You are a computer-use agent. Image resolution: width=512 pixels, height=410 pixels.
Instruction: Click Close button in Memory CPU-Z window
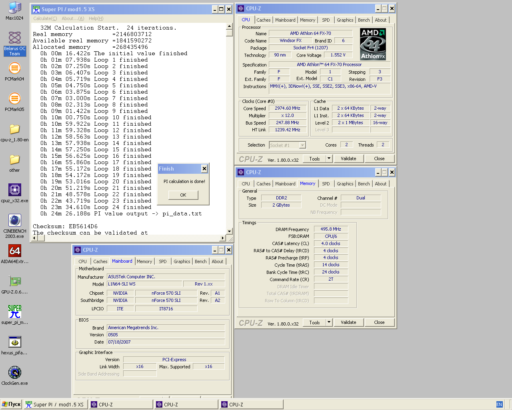pos(379,322)
